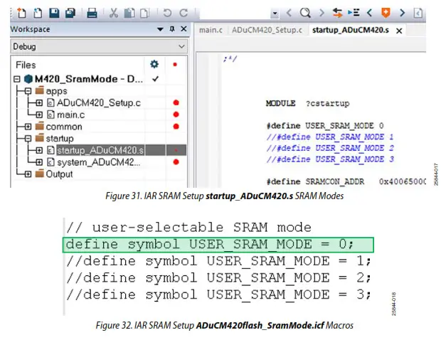Pin the Workspace panel

172,29
